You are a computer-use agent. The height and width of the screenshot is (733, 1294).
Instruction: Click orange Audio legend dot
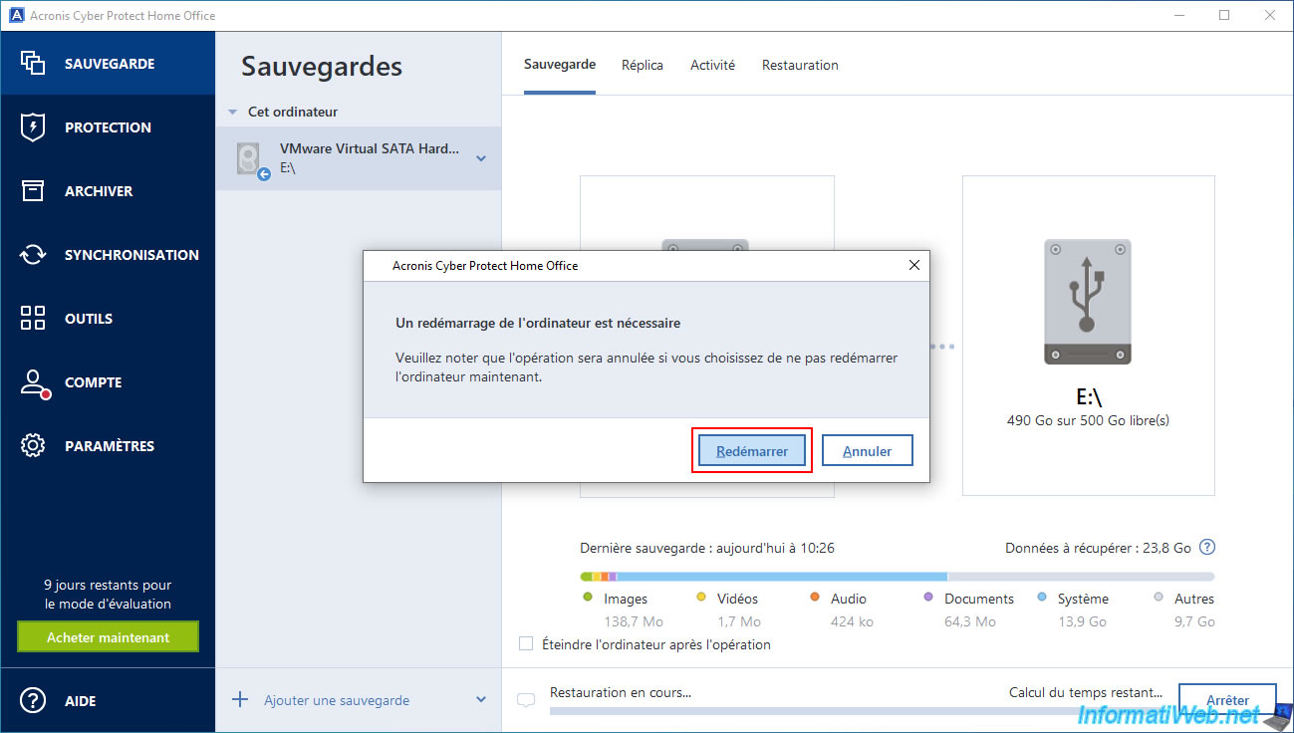tap(814, 598)
